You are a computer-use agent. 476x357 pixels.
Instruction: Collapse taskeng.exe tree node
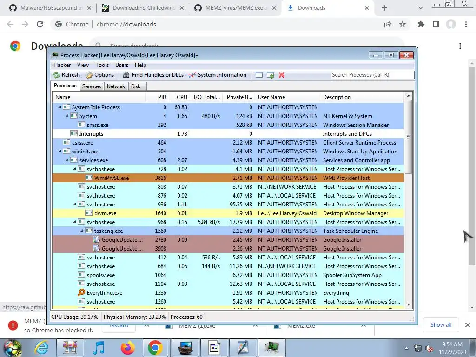click(x=82, y=231)
